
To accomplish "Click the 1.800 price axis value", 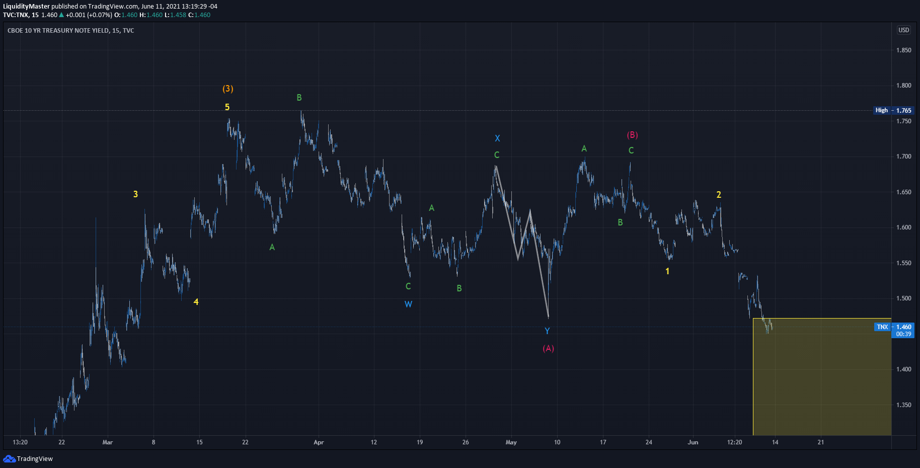I will [x=904, y=86].
